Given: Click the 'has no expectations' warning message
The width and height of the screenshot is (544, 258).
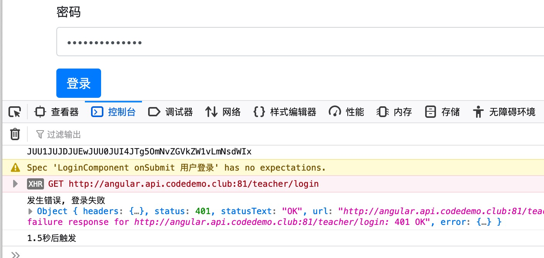Looking at the screenshot, I should (176, 168).
